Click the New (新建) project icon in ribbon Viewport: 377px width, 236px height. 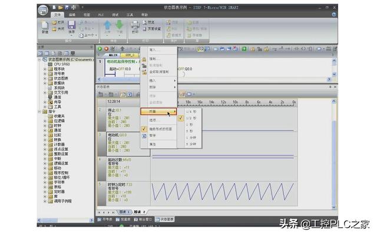pyautogui.click(x=45, y=25)
